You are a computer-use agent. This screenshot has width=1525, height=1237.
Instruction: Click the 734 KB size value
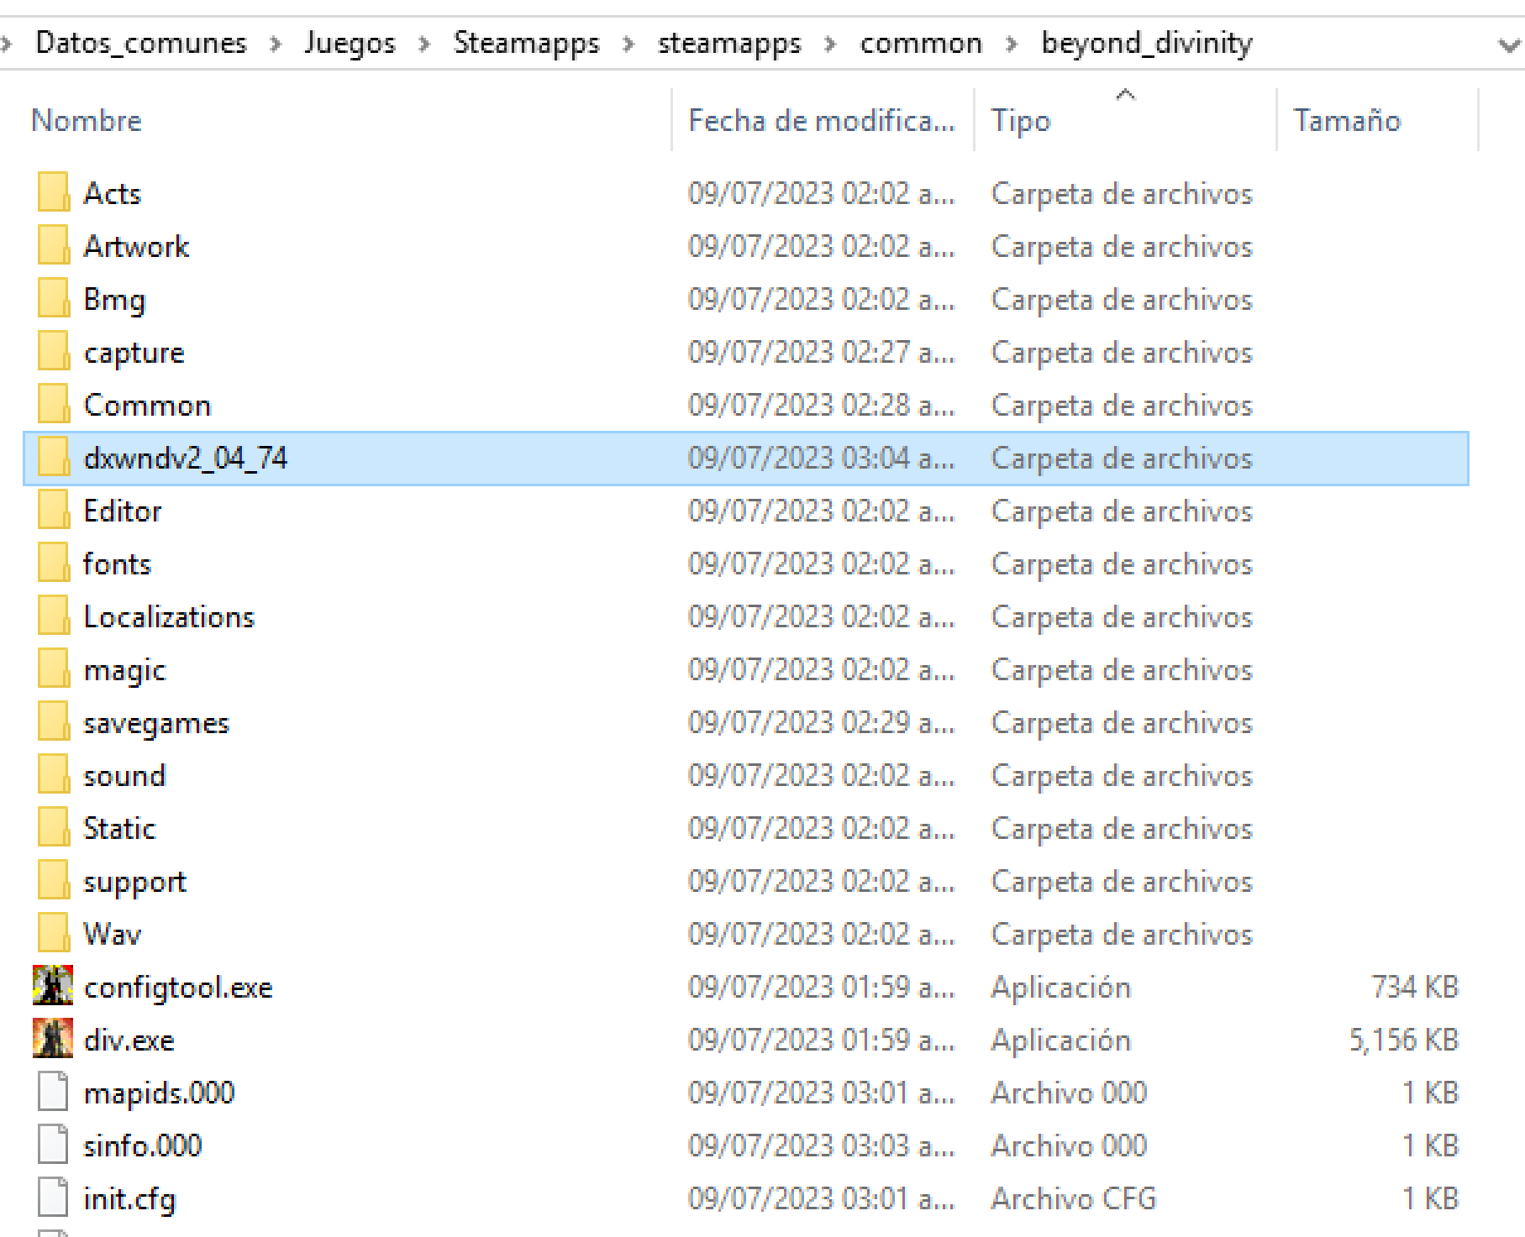1415,987
